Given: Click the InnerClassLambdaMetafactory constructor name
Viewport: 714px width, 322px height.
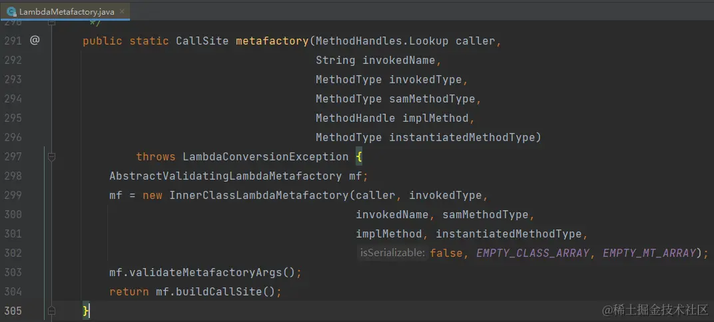Looking at the screenshot, I should 259,196.
